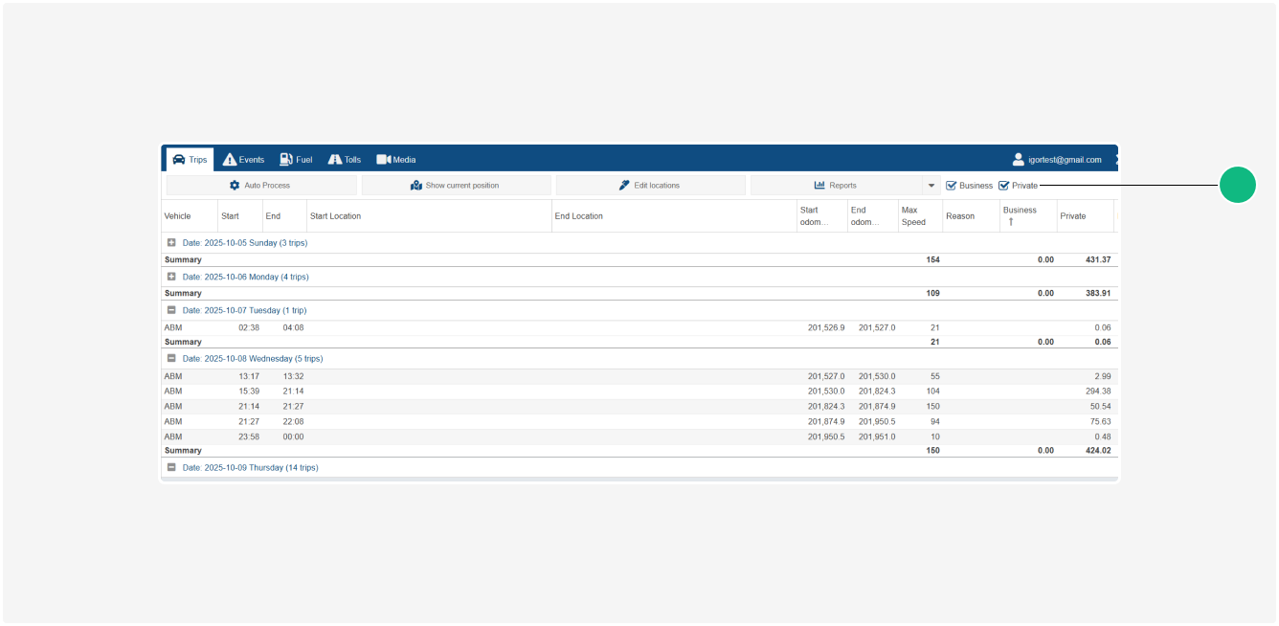Image resolution: width=1279 pixels, height=626 pixels.
Task: Click the Edit locations pin icon
Action: click(x=624, y=186)
